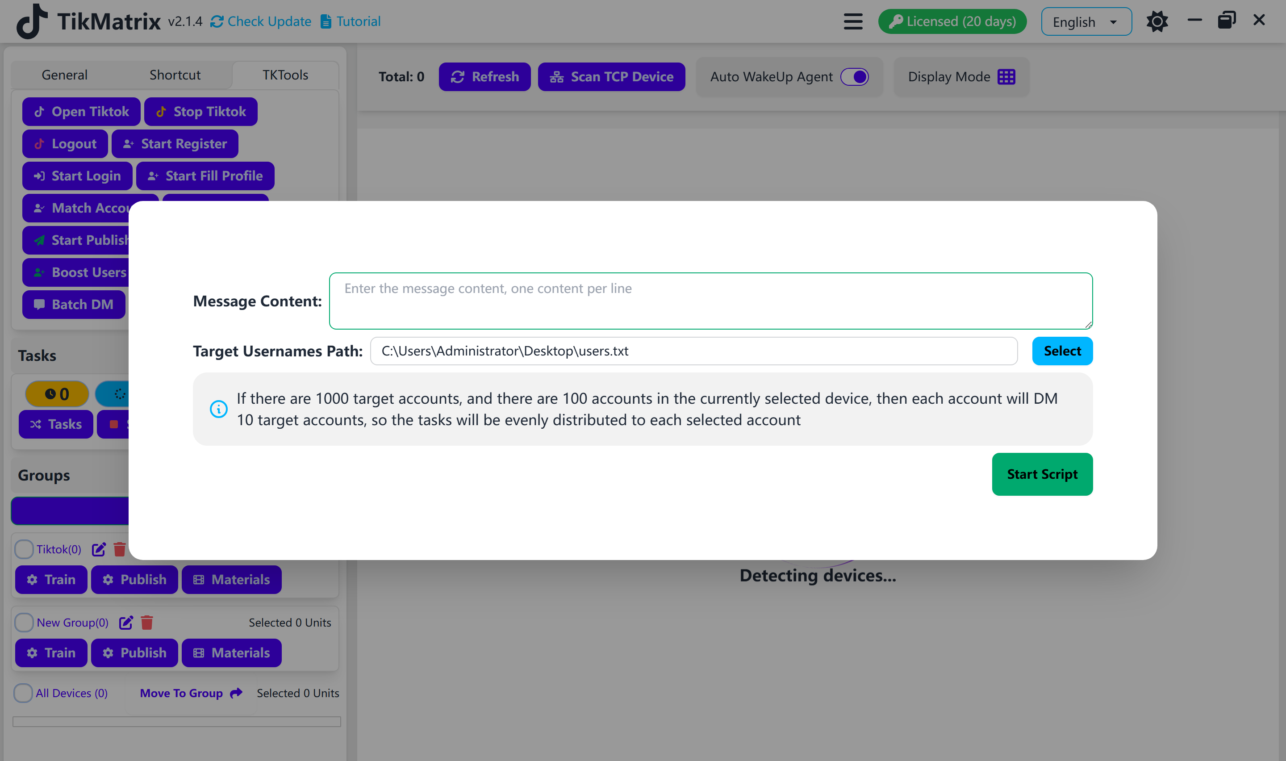Switch to the TKTools tab
Image resolution: width=1286 pixels, height=761 pixels.
tap(284, 74)
